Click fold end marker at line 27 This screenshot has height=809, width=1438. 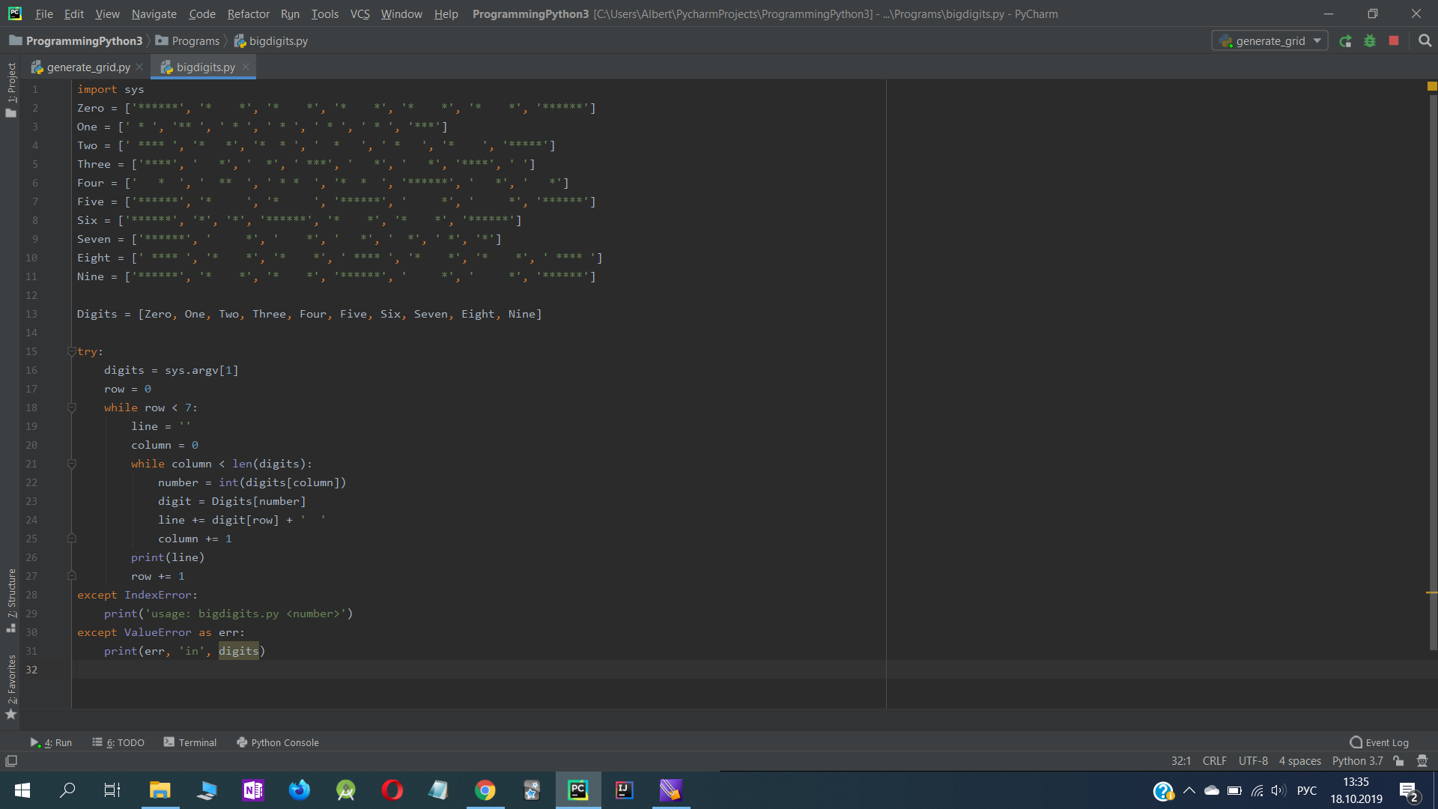point(72,575)
